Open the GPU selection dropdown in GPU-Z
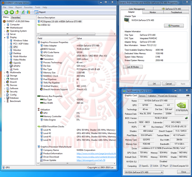 tap(144, 172)
